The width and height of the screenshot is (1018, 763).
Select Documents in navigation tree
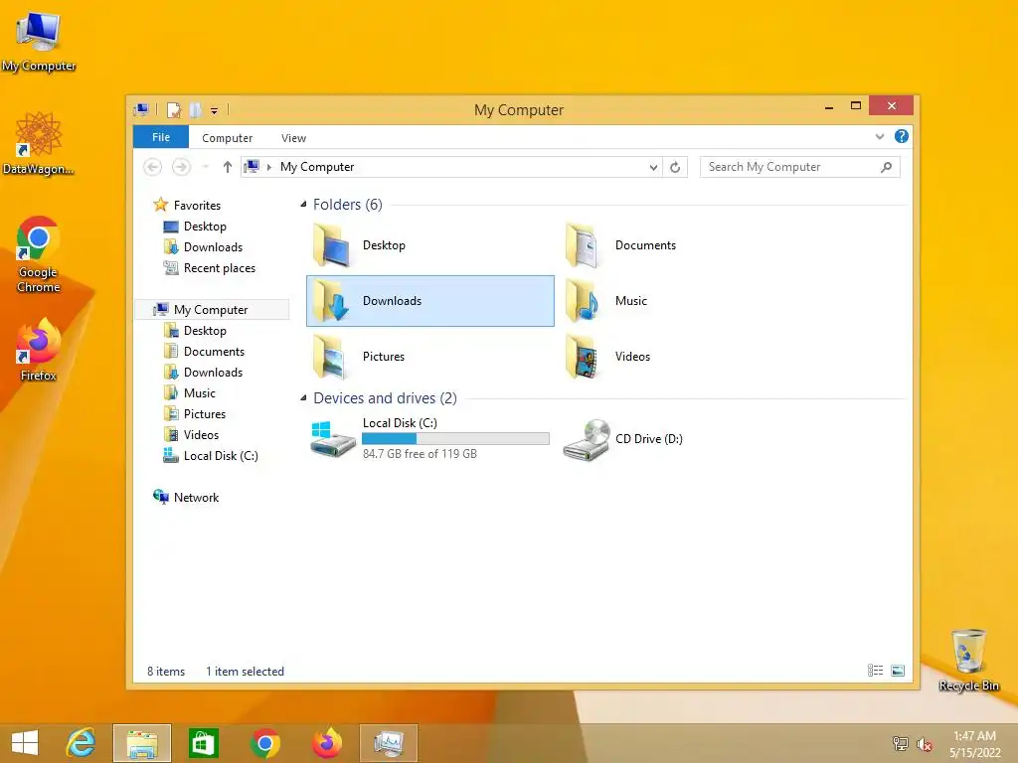tap(214, 352)
